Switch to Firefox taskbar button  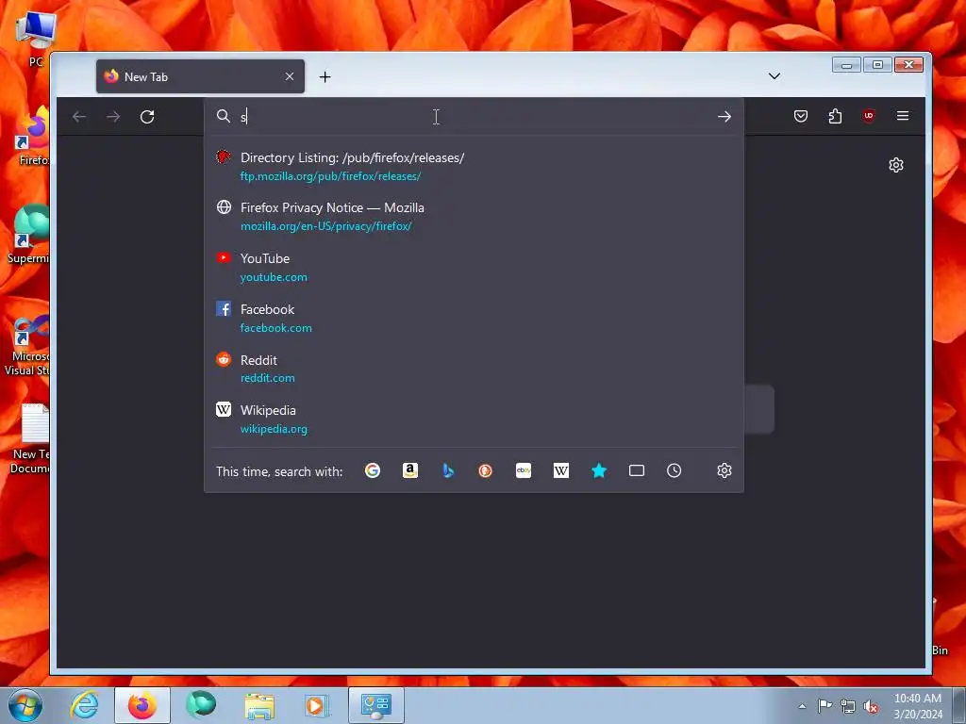pyautogui.click(x=142, y=705)
